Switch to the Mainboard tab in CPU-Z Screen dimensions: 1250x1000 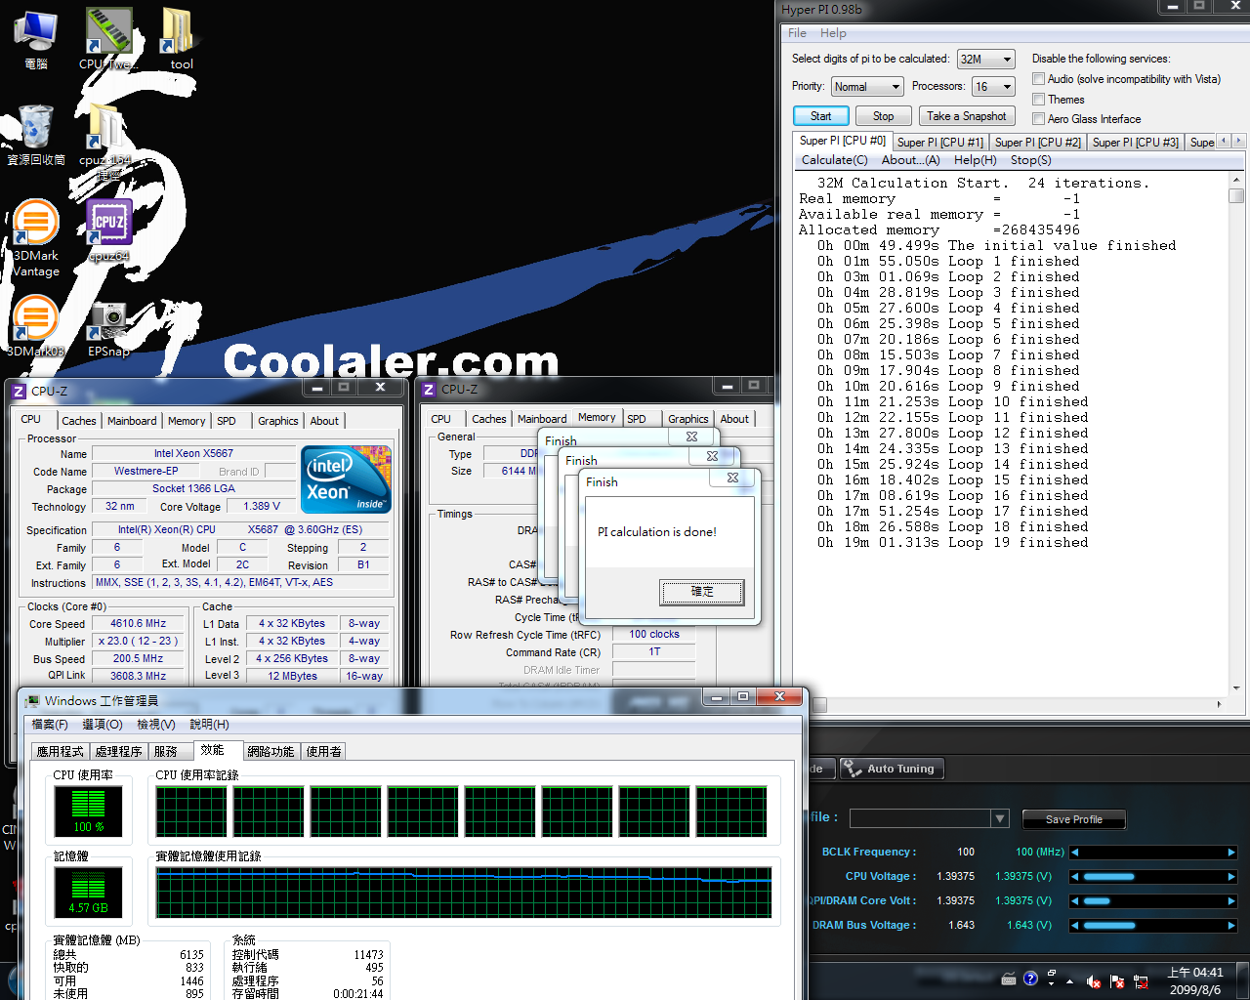pos(132,421)
